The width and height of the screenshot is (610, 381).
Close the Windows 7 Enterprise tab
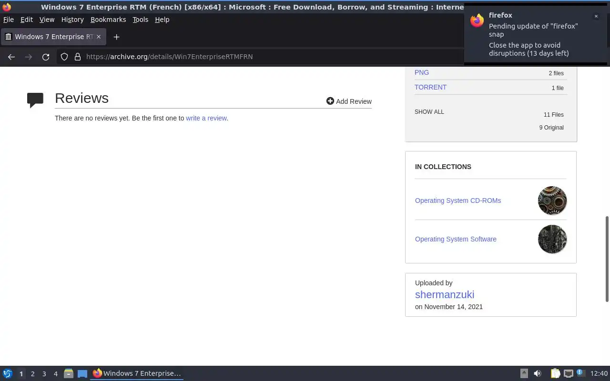[x=99, y=37]
